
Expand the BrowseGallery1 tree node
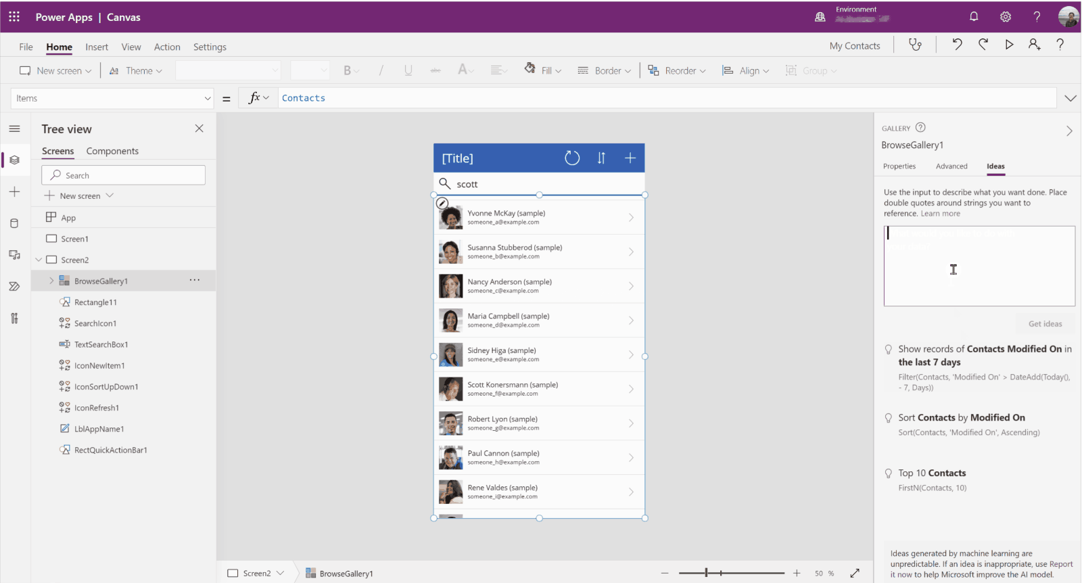pos(51,281)
